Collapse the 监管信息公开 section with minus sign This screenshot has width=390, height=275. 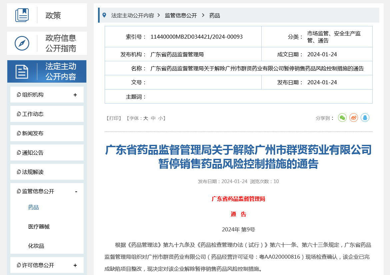(x=76, y=191)
